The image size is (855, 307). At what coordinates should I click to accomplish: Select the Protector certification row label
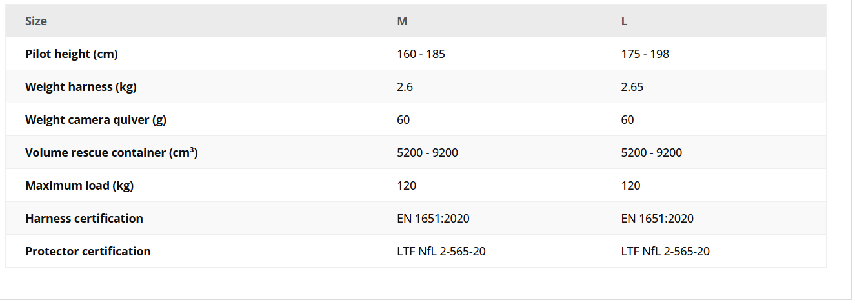coord(88,252)
